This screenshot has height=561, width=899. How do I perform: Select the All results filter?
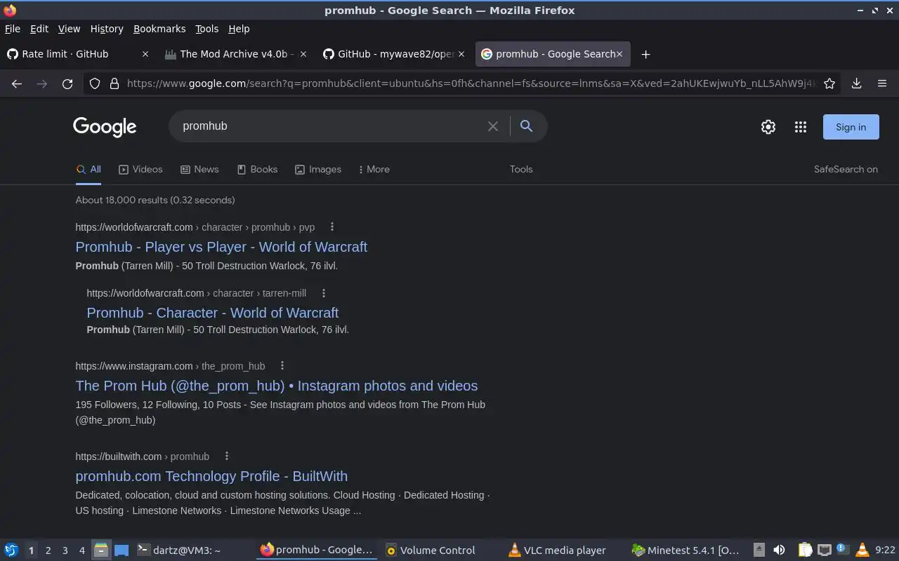click(x=88, y=170)
